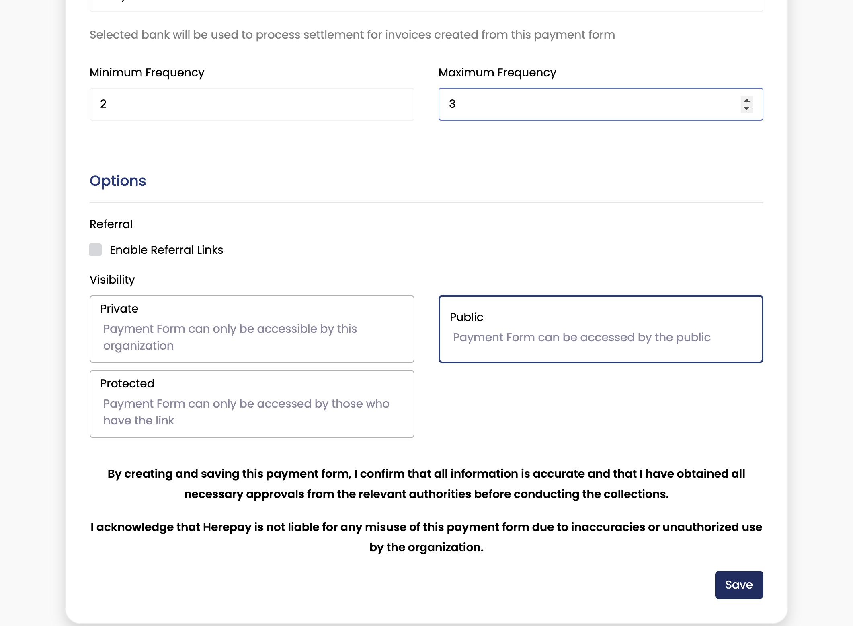Select Protected visibility option

pos(252,404)
